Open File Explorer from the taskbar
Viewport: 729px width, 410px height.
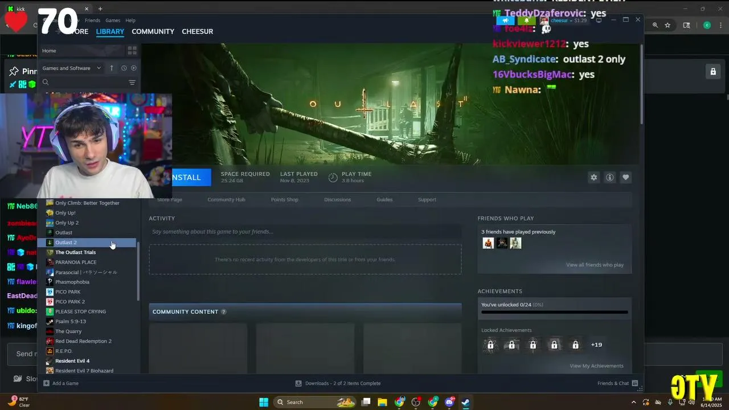tap(383, 402)
